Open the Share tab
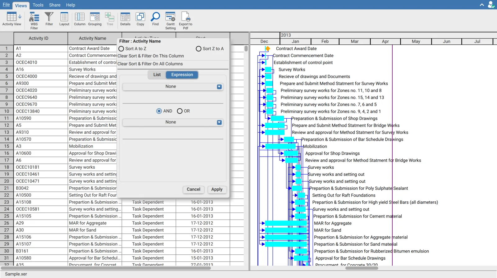The width and height of the screenshot is (497, 278). tap(55, 5)
